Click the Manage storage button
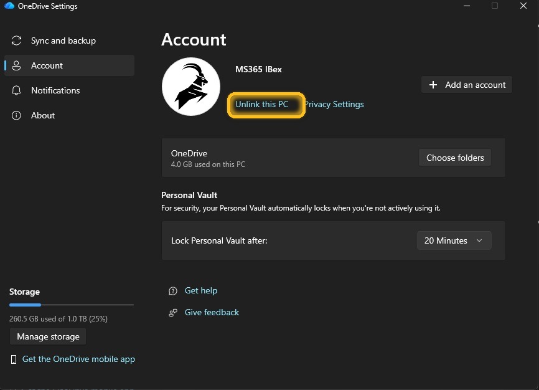Viewport: 539px width, 390px height. pos(48,336)
